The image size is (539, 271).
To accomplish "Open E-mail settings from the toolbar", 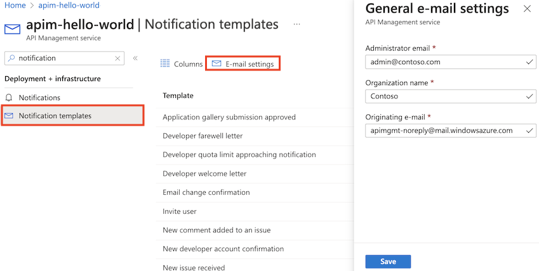I will click(x=243, y=64).
